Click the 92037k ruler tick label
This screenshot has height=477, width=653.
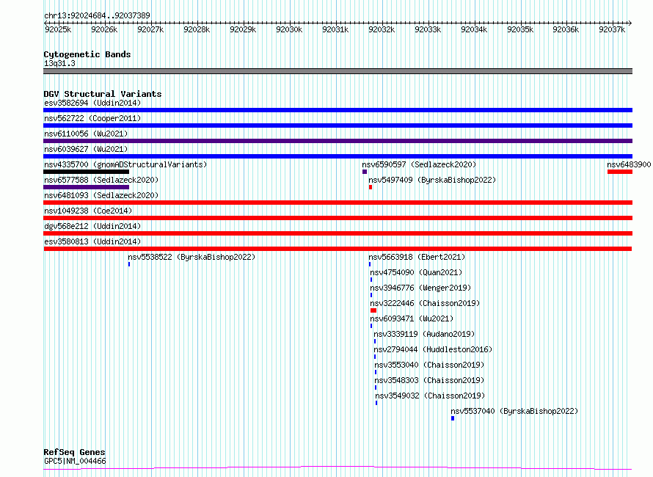(x=612, y=29)
